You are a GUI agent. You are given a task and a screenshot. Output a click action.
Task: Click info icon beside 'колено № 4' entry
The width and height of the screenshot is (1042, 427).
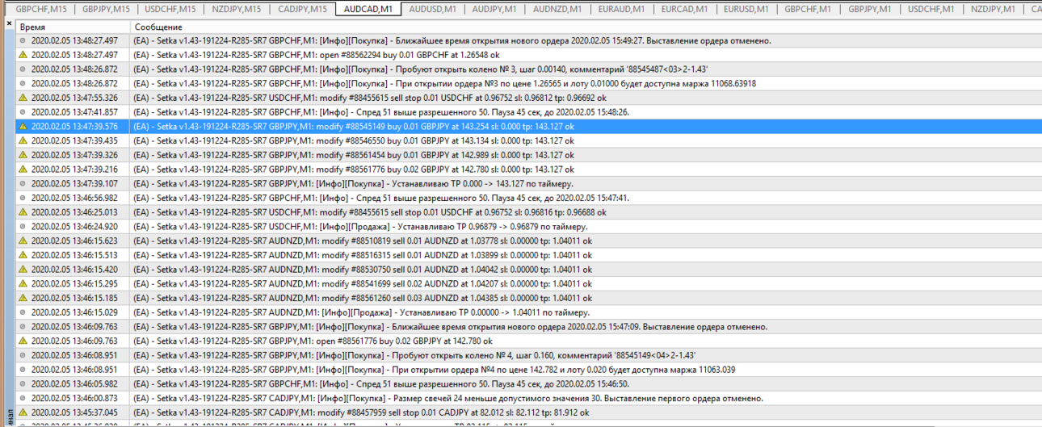(23, 355)
